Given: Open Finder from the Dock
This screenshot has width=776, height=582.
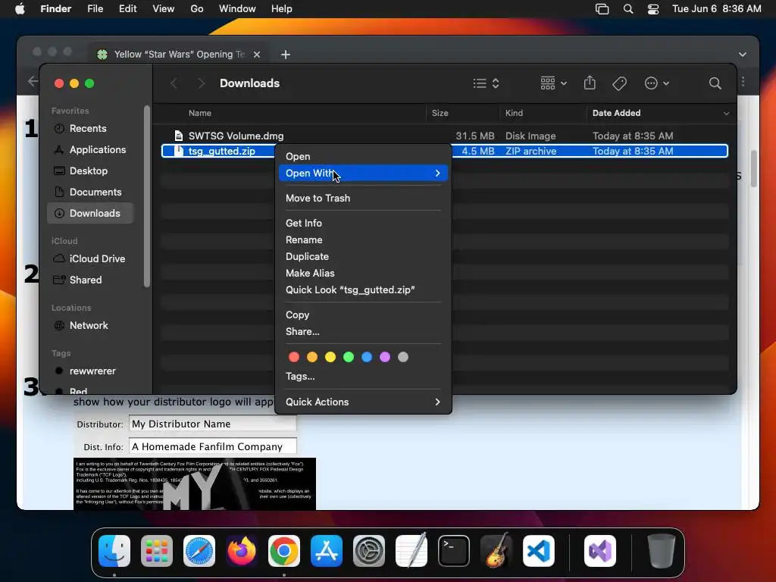Looking at the screenshot, I should coord(114,551).
